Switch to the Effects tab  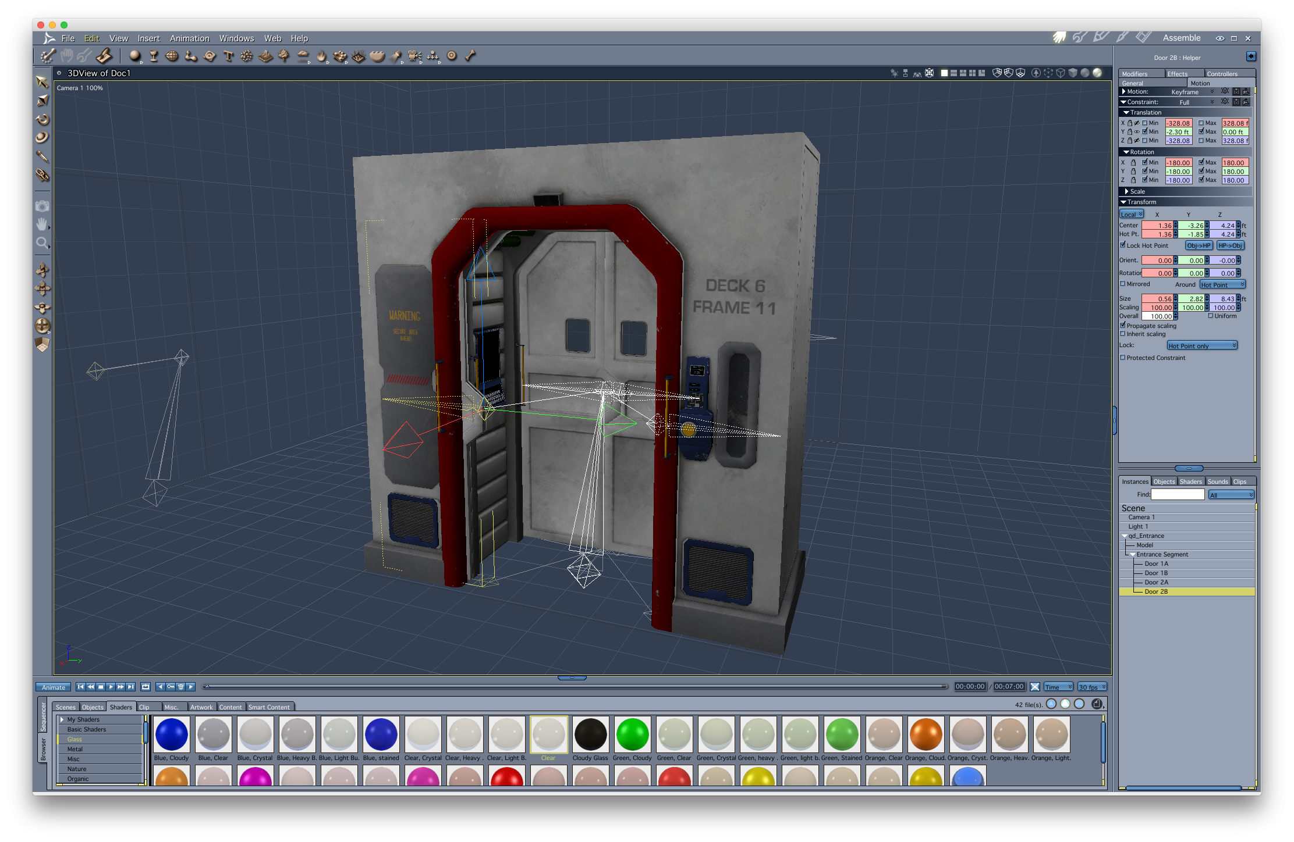coord(1178,74)
